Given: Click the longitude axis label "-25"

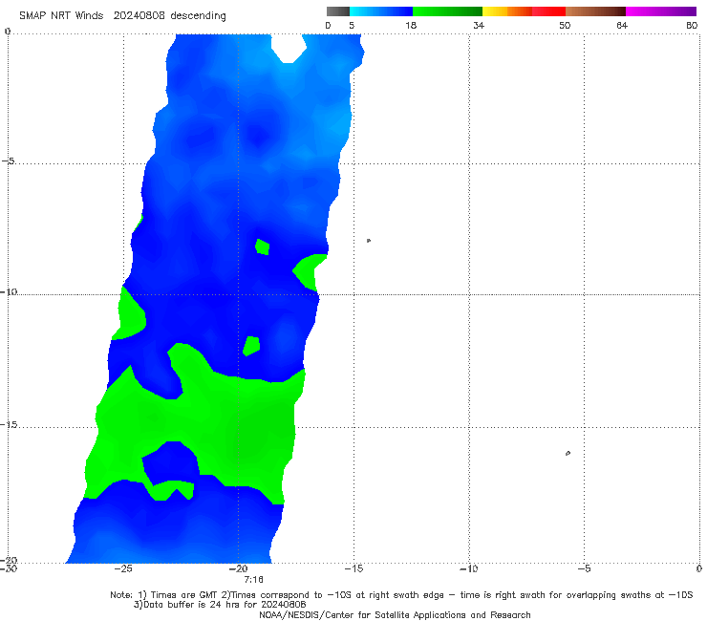Looking at the screenshot, I should (x=123, y=568).
